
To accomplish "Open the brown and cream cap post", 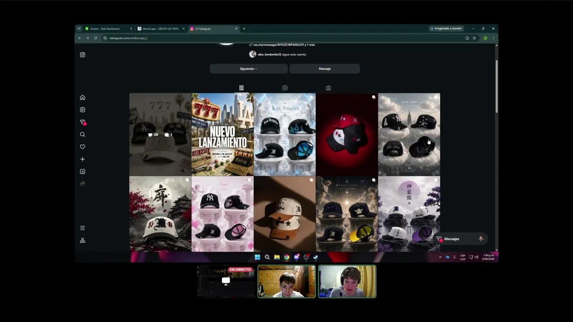I will (x=285, y=214).
